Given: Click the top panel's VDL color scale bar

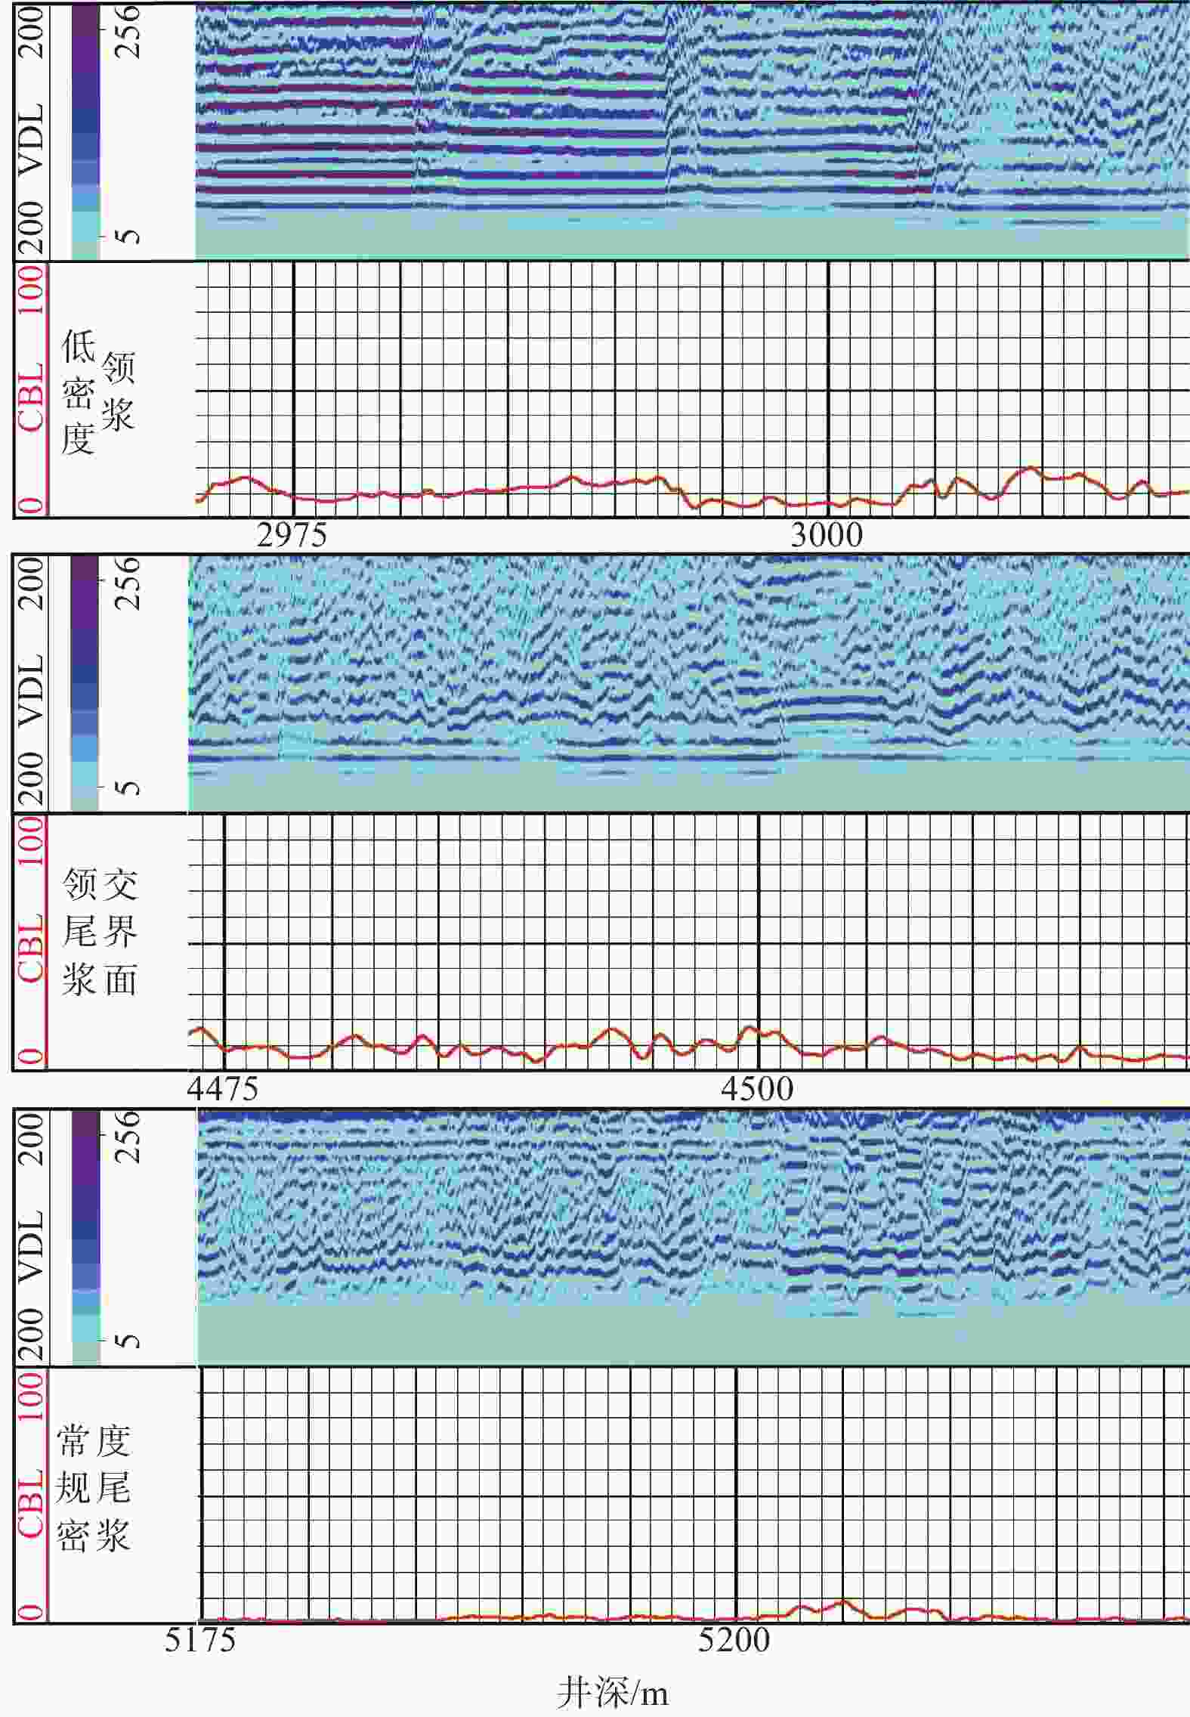Looking at the screenshot, I should point(85,132).
